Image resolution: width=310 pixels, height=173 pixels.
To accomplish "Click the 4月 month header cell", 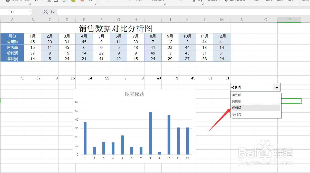I will tap(84, 36).
